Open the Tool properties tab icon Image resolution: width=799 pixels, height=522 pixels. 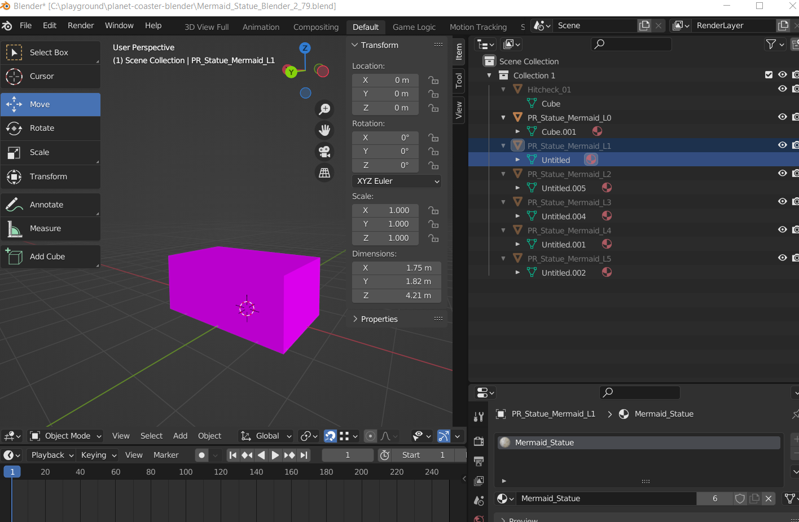(x=478, y=417)
